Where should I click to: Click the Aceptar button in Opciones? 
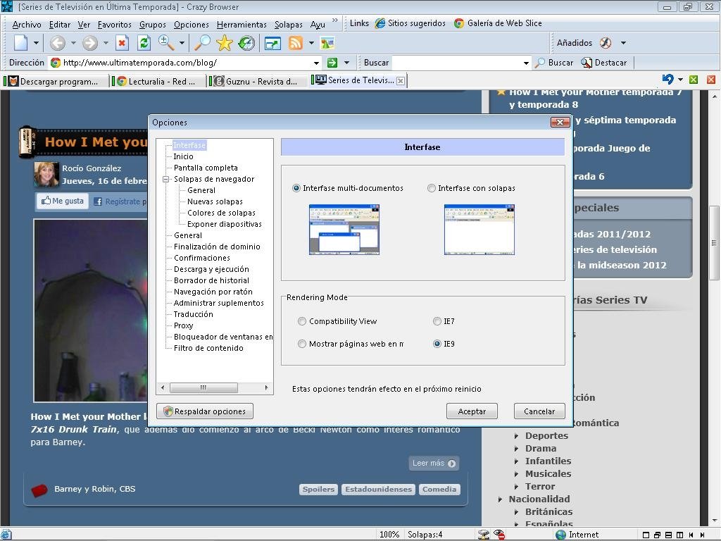pos(472,411)
